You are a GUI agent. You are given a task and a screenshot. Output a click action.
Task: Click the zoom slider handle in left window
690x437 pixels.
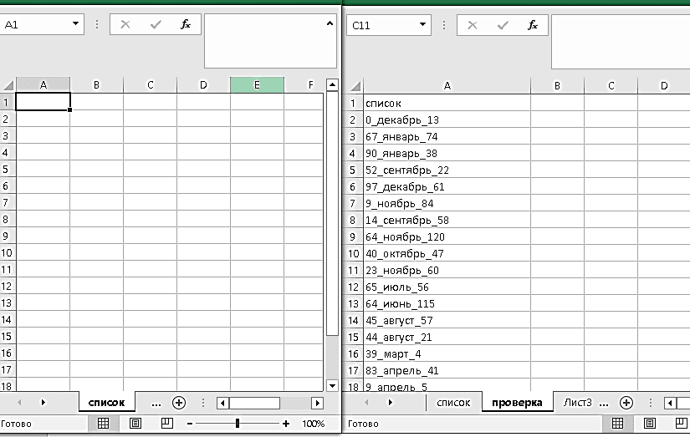click(x=238, y=424)
